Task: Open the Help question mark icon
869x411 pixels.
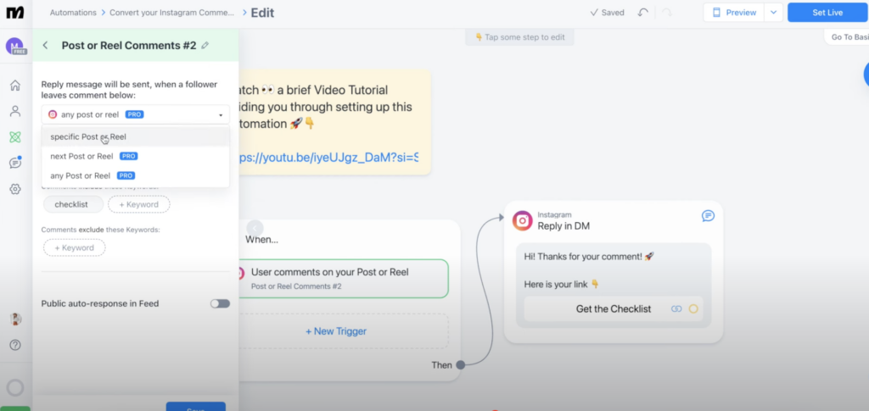Action: [15, 345]
